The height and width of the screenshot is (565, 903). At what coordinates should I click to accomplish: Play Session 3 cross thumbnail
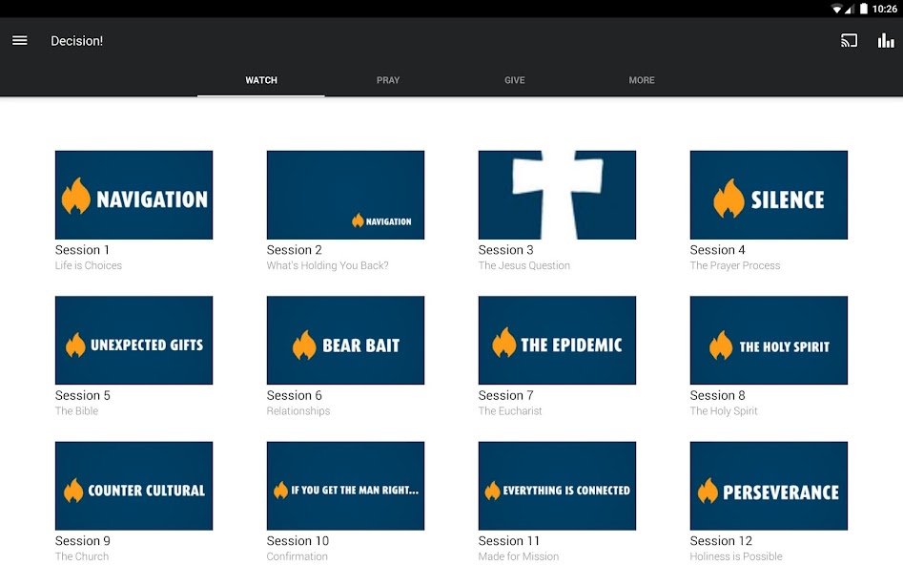pos(557,195)
